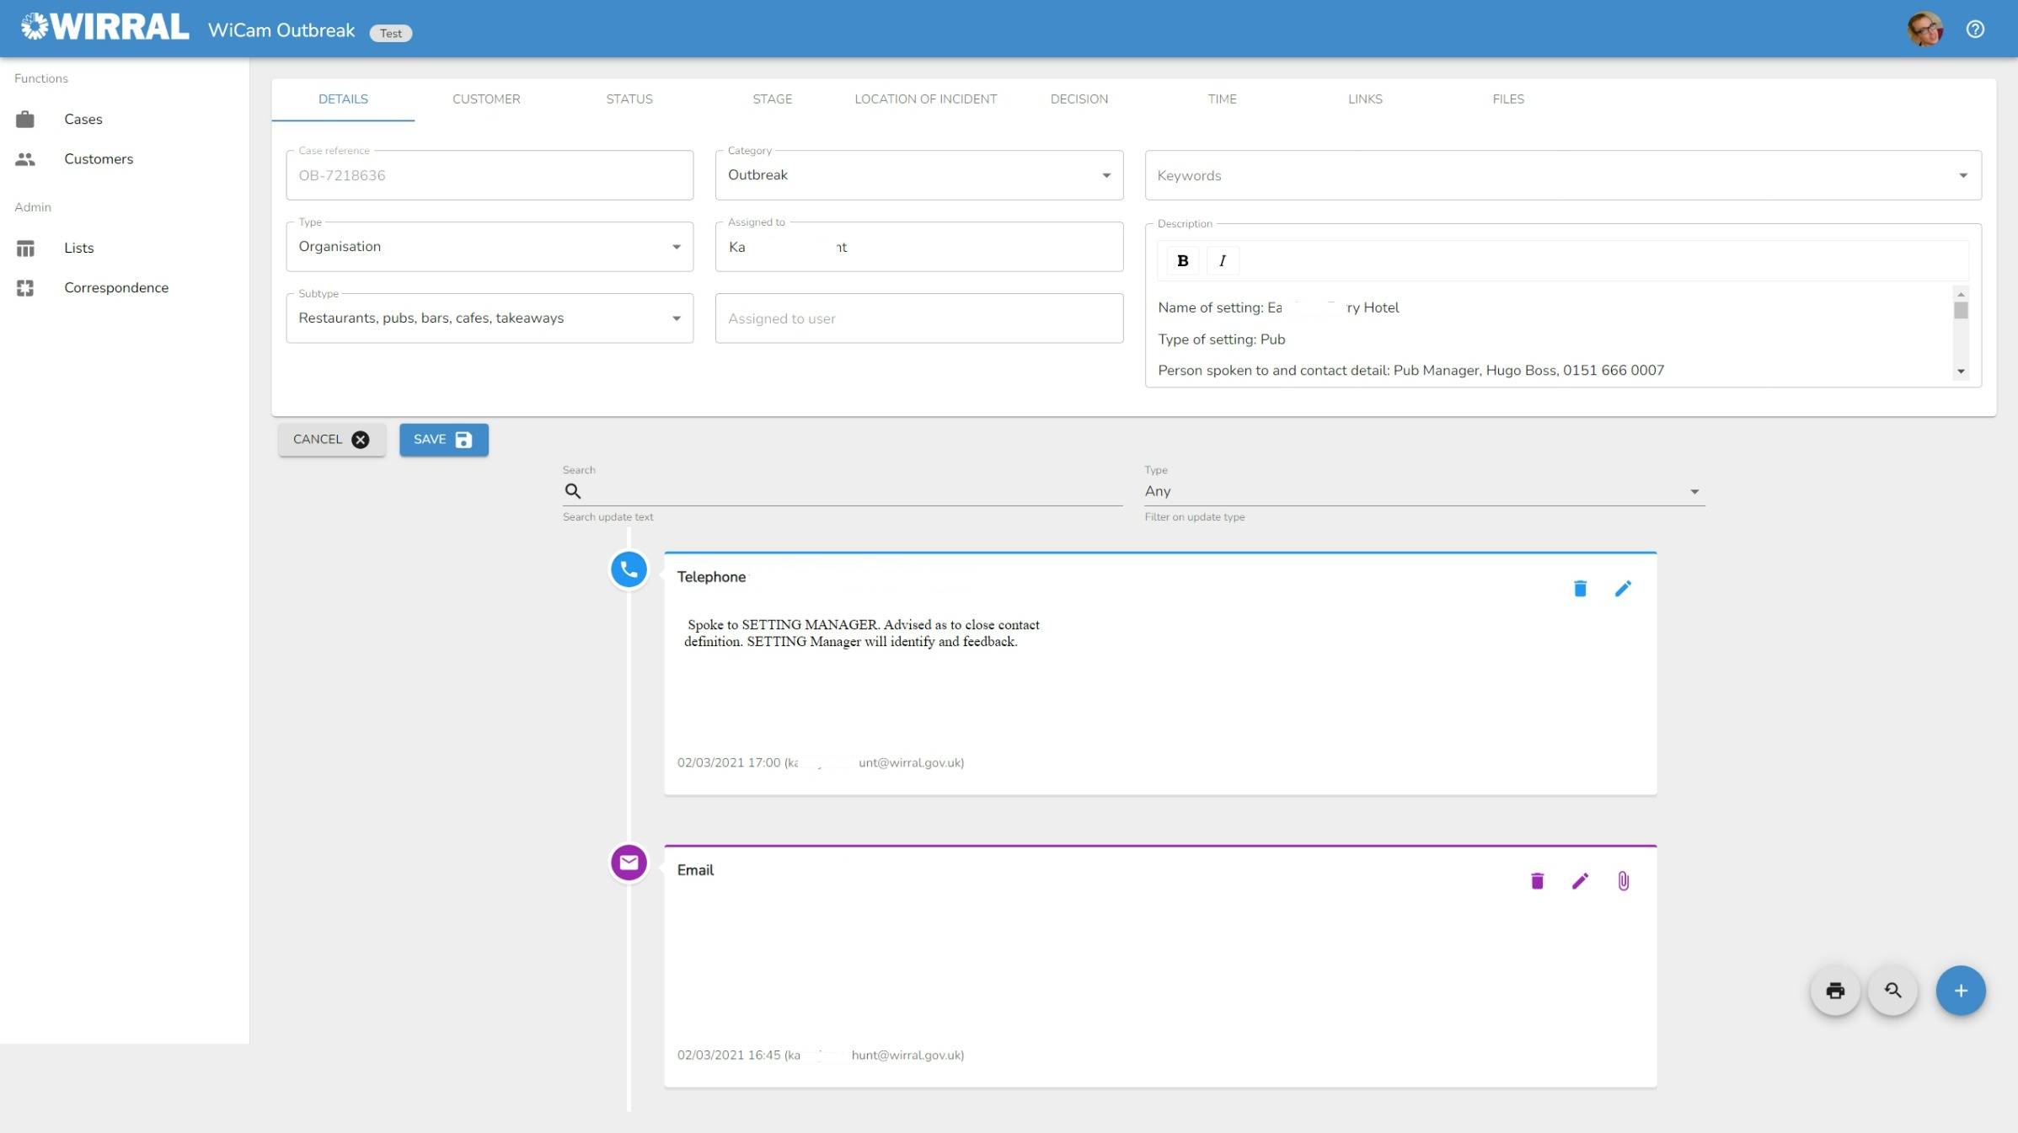This screenshot has width=2018, height=1133.
Task: Open the user profile avatar
Action: 1924,29
